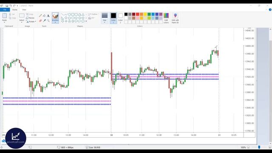Open Paint help icon
The width and height of the screenshot is (272, 153).
270,10
